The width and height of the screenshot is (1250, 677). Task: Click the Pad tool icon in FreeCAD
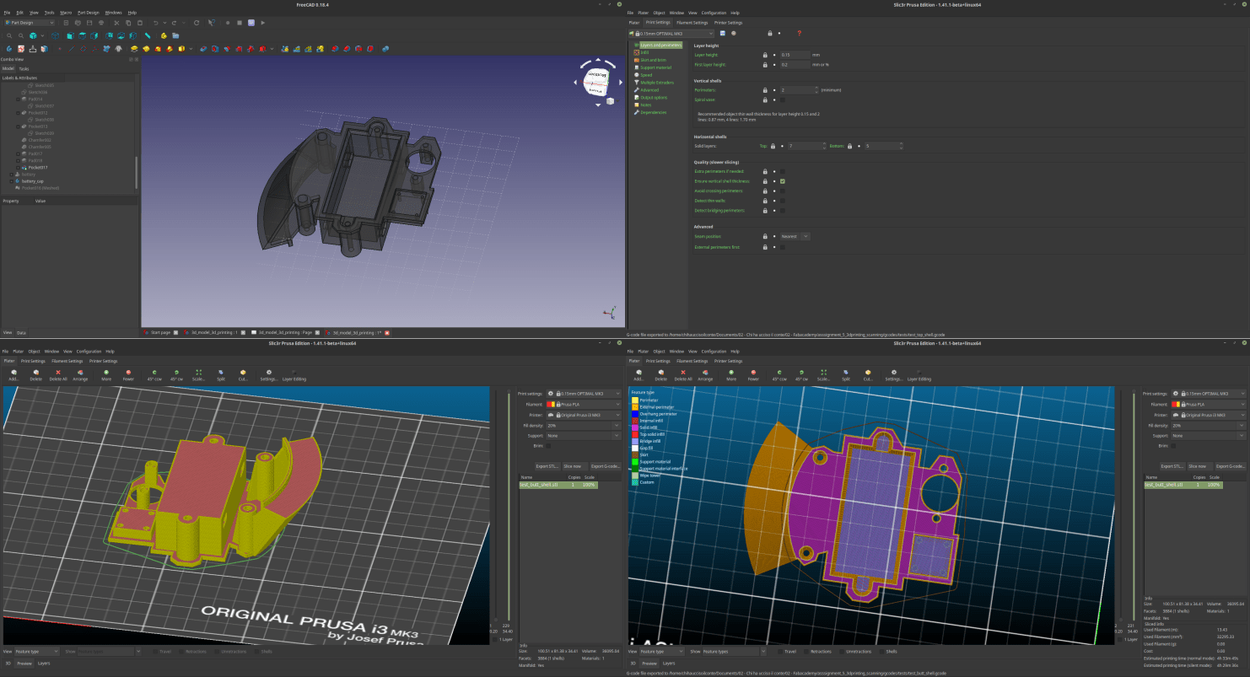(x=134, y=49)
